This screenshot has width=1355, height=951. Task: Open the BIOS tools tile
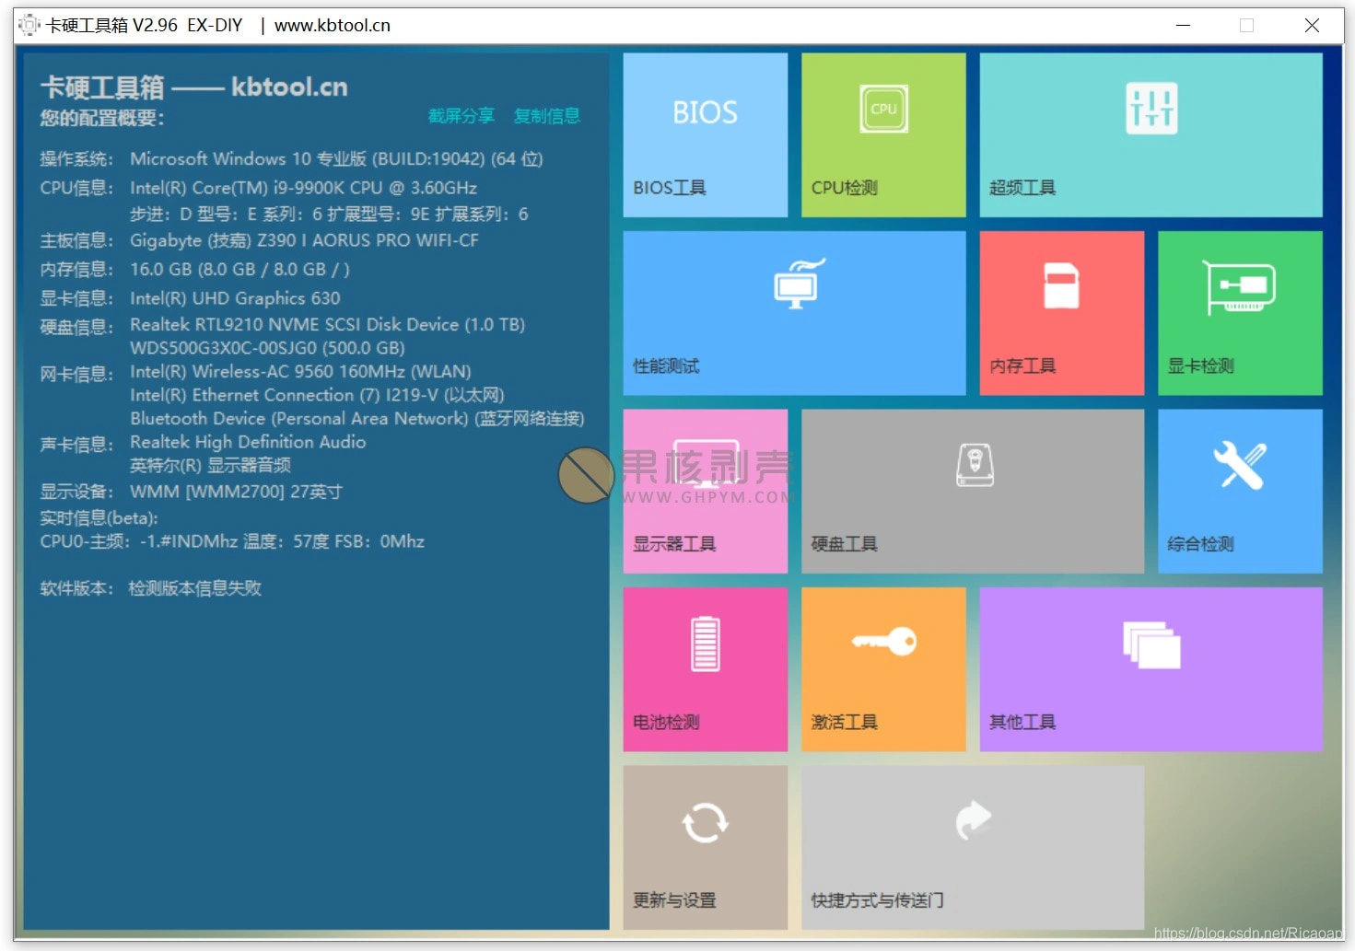pos(705,134)
